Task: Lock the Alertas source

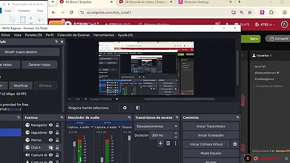Action: click(x=57, y=140)
